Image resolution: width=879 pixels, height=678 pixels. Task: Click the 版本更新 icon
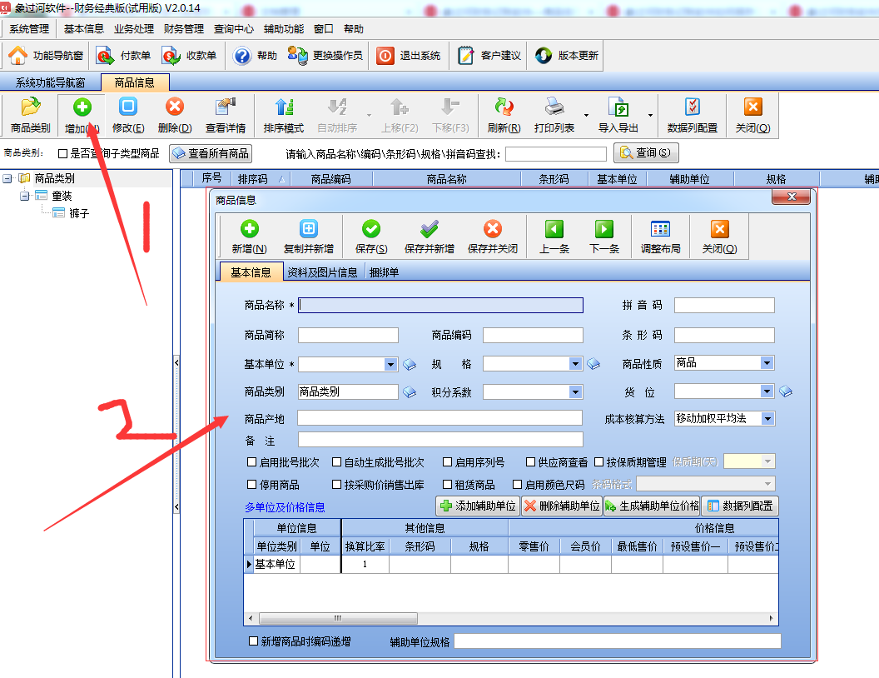(544, 56)
